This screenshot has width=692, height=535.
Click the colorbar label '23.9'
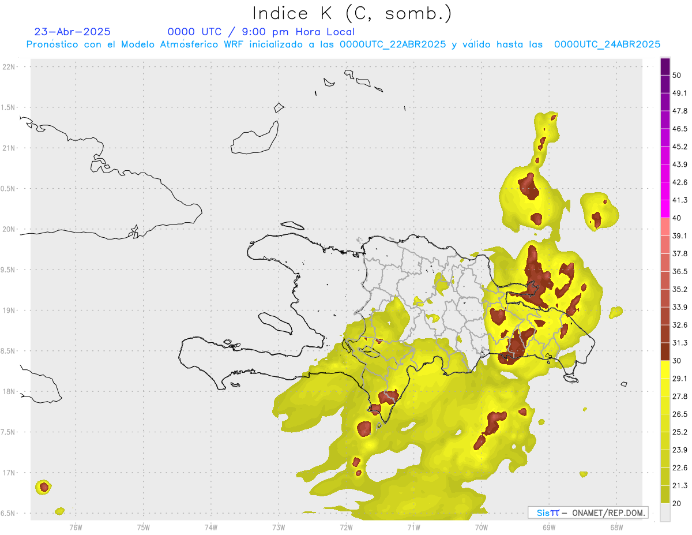(x=680, y=450)
